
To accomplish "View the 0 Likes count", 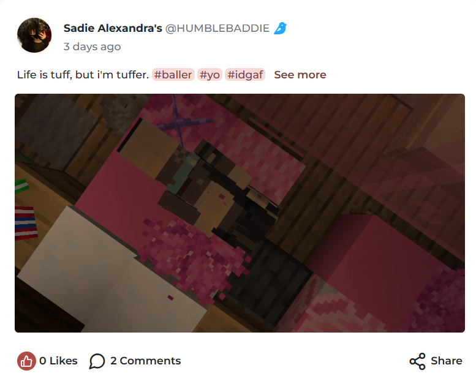I will click(58, 361).
